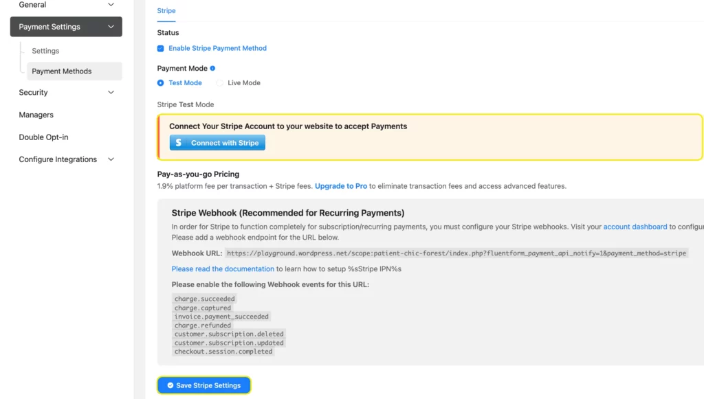Collapse the Payment Settings chevron

tap(111, 27)
